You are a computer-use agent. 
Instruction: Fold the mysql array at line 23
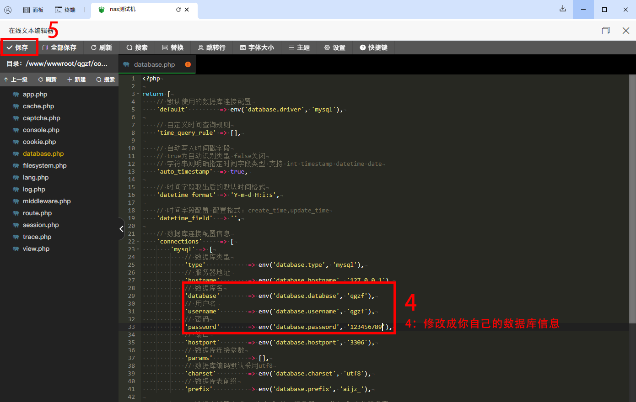click(x=138, y=249)
